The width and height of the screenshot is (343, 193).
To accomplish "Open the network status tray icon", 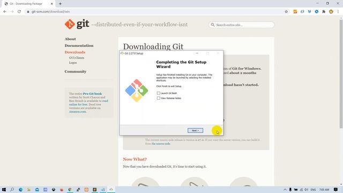I will tap(301, 189).
